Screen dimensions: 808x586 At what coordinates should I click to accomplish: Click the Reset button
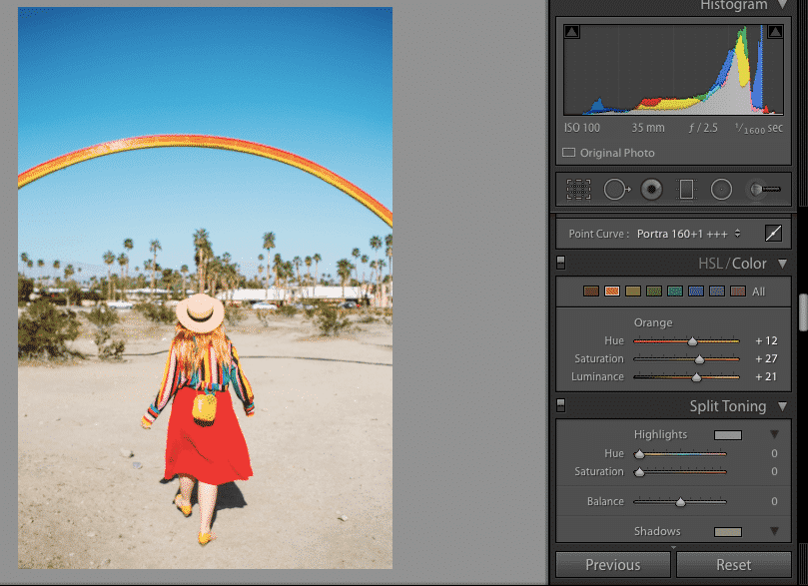pyautogui.click(x=733, y=565)
